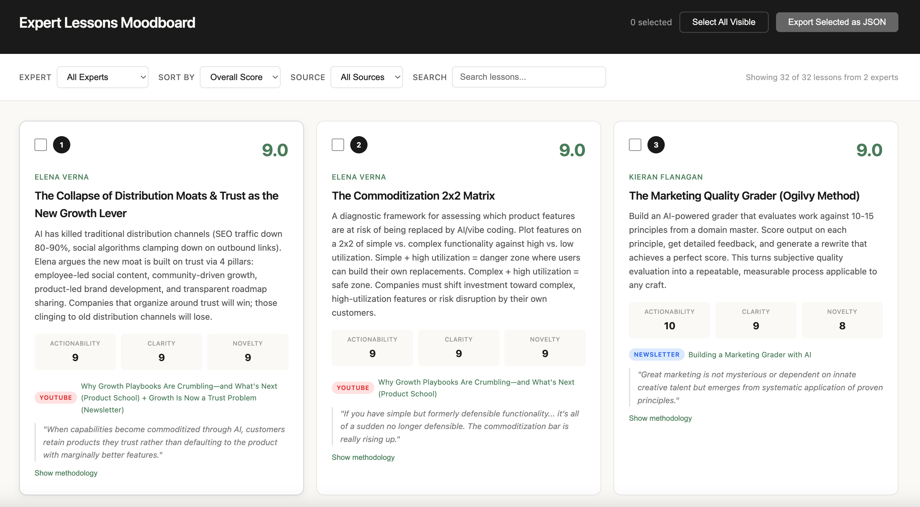Click the YOUTUBE tag on the Commoditization card
Viewport: 920px width, 507px height.
(352, 387)
